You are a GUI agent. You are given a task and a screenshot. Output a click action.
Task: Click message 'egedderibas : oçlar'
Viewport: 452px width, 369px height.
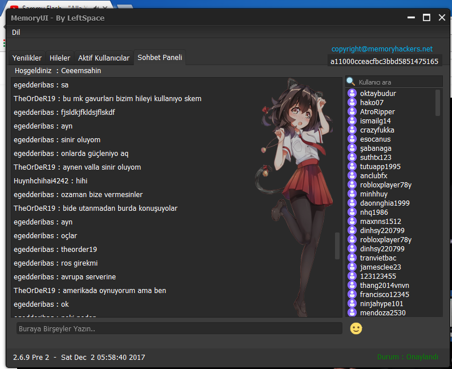[x=45, y=236]
